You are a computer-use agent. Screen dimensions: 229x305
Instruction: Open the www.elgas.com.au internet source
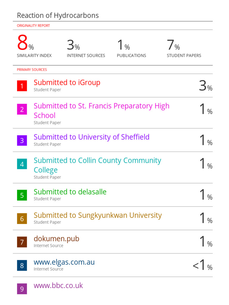pyautogui.click(x=64, y=262)
